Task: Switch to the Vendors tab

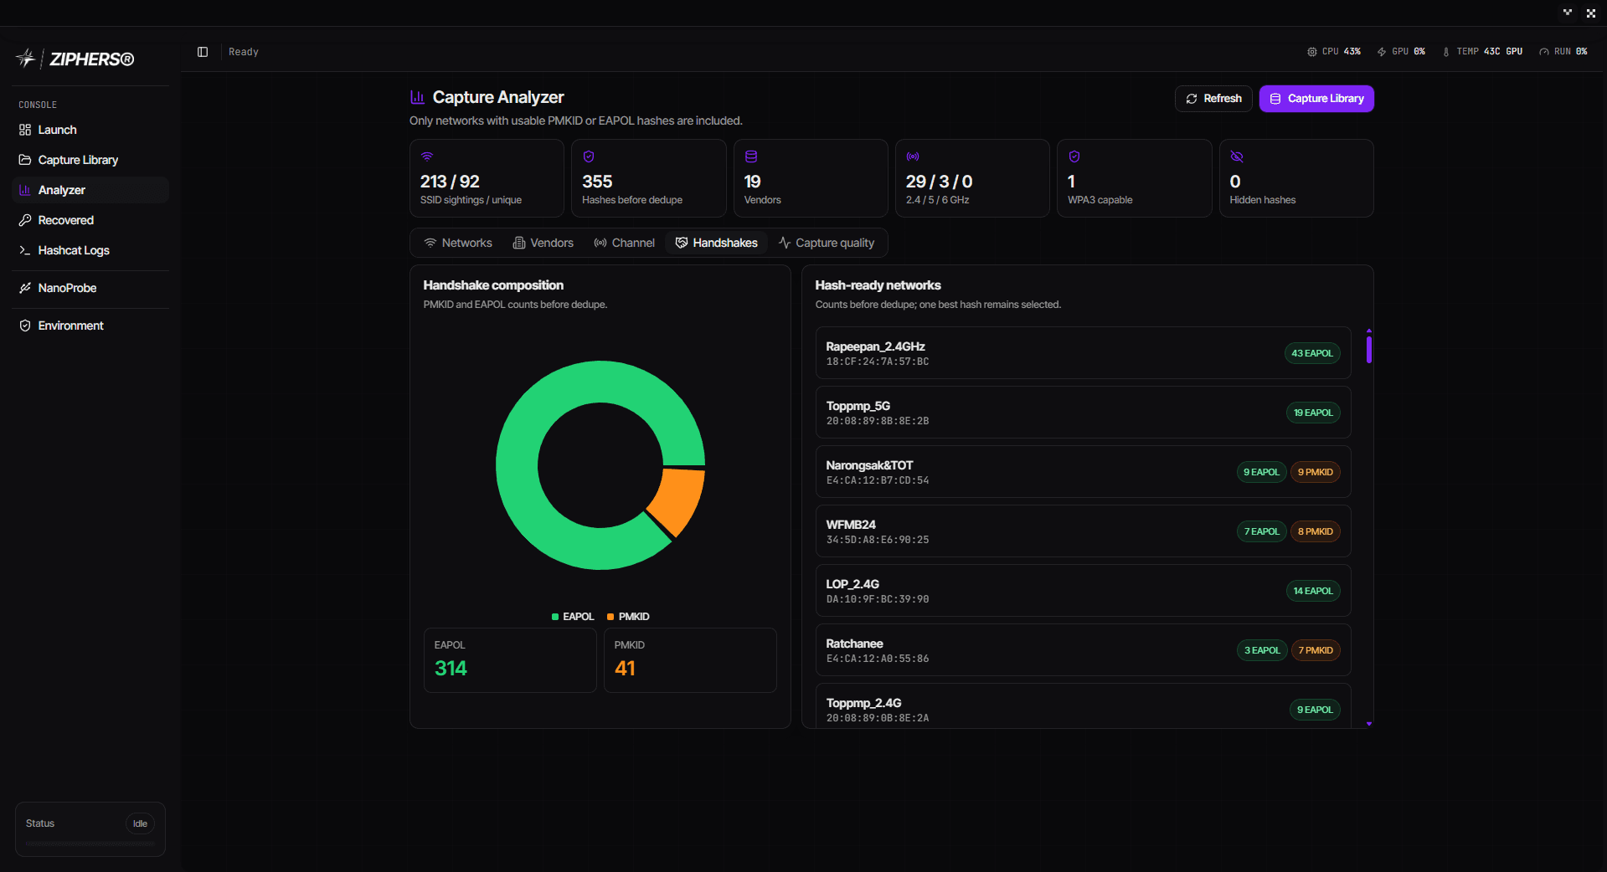Action: click(543, 243)
